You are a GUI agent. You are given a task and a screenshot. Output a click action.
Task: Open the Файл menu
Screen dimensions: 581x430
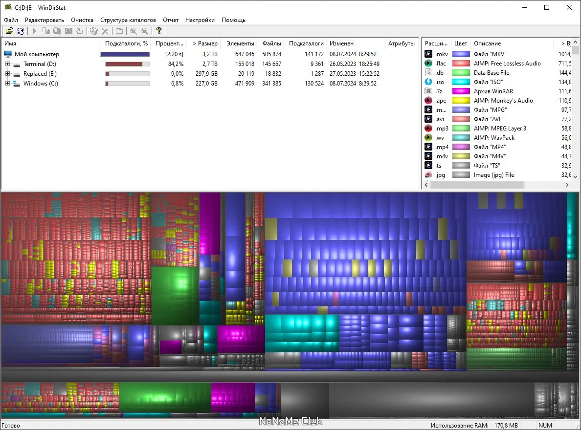(11, 20)
